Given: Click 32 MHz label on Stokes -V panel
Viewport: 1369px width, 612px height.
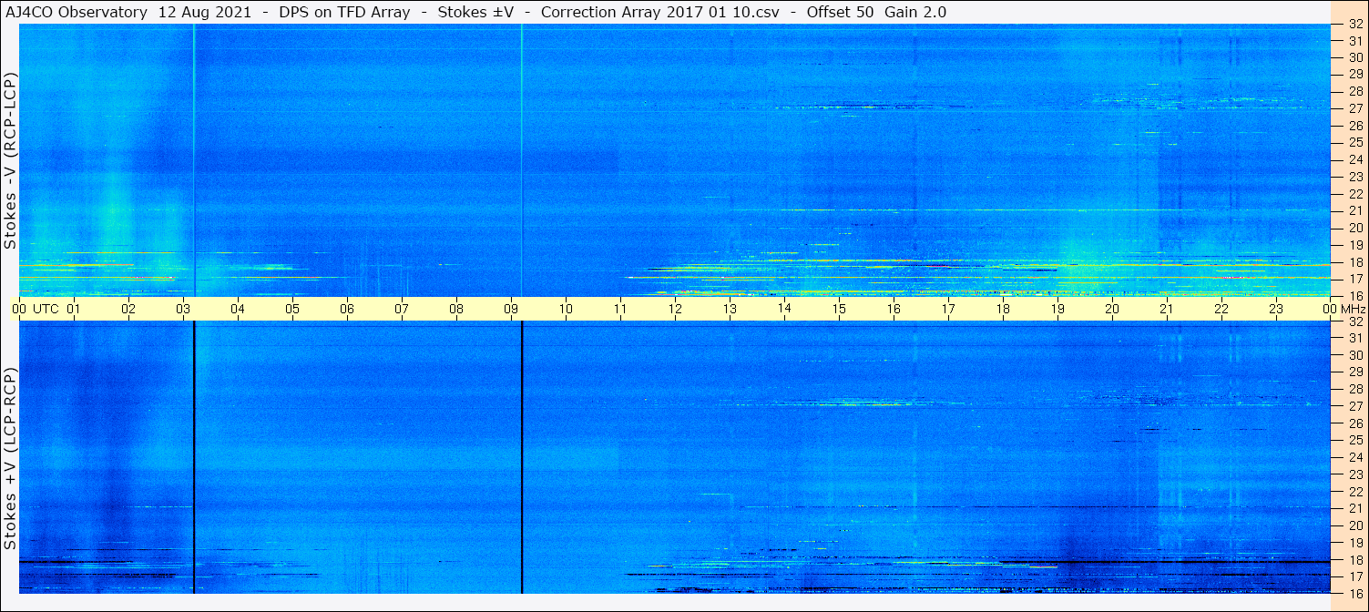Looking at the screenshot, I should [x=1355, y=25].
